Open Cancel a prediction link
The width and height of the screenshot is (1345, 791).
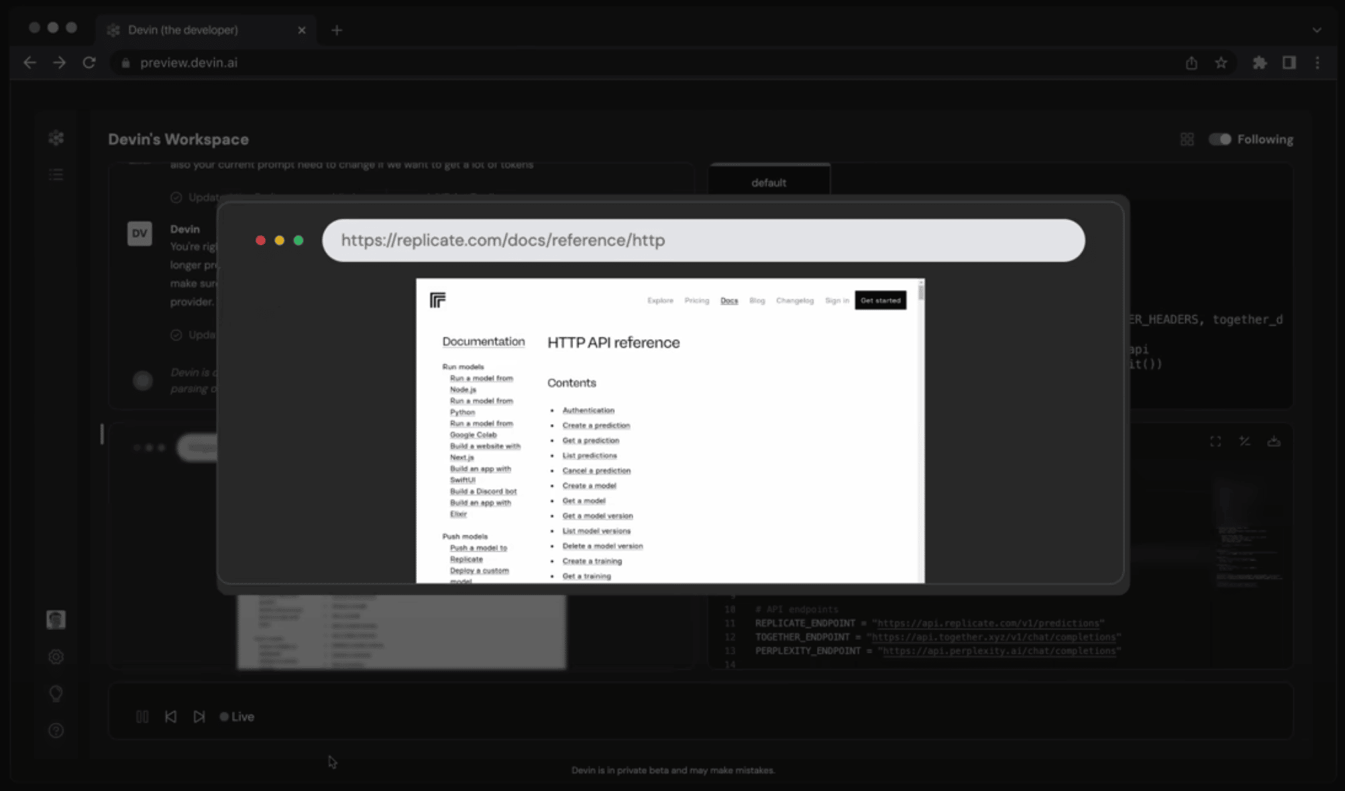[596, 471]
